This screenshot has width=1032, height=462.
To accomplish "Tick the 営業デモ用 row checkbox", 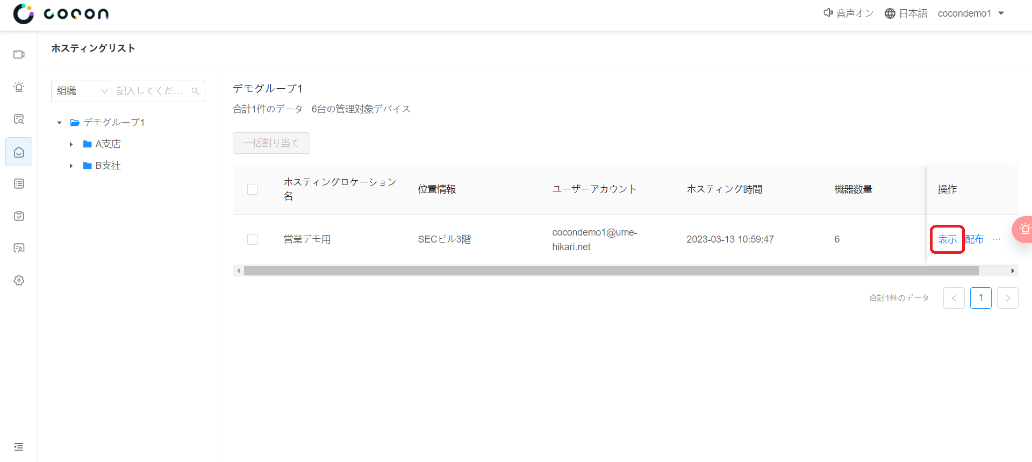I will pyautogui.click(x=253, y=239).
